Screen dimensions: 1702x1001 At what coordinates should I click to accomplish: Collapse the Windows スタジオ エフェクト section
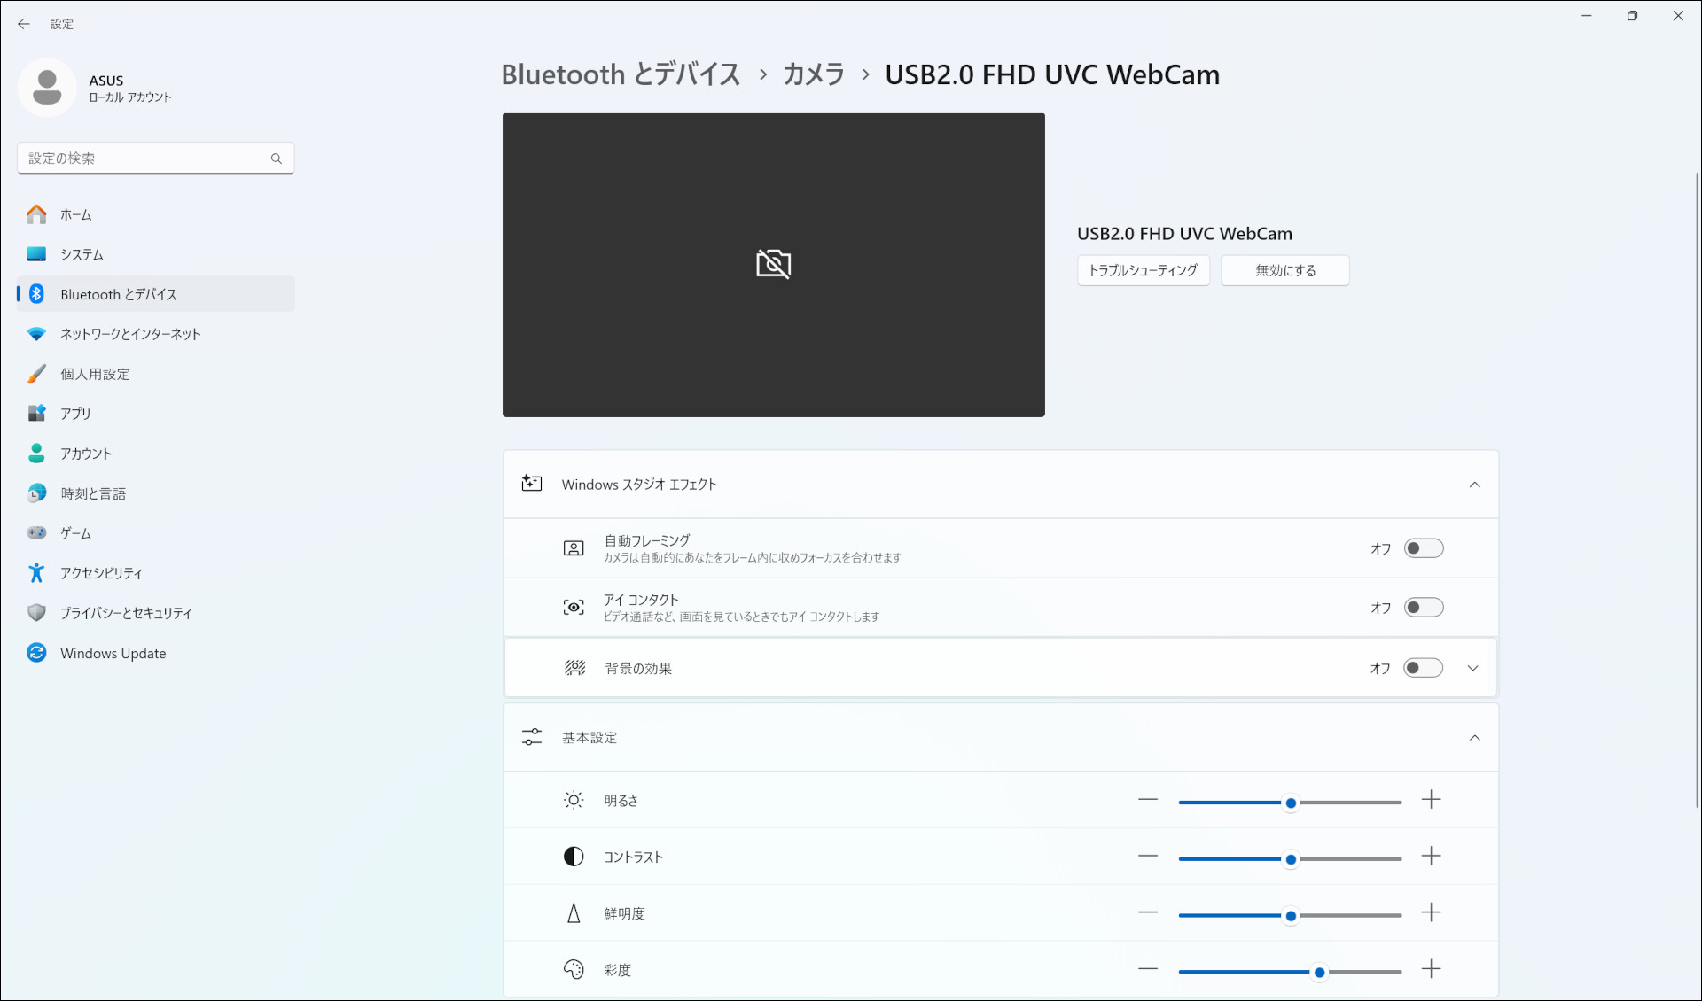point(1475,484)
